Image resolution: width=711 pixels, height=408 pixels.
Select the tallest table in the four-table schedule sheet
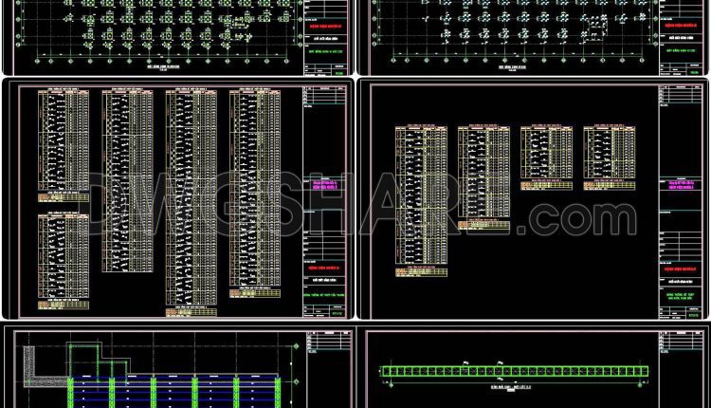coord(421,195)
